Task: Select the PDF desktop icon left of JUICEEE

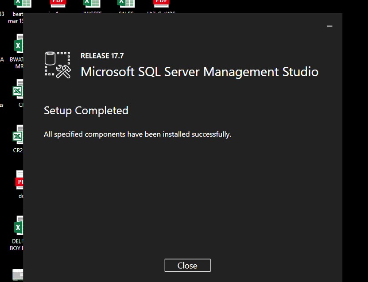Action: [x=58, y=3]
